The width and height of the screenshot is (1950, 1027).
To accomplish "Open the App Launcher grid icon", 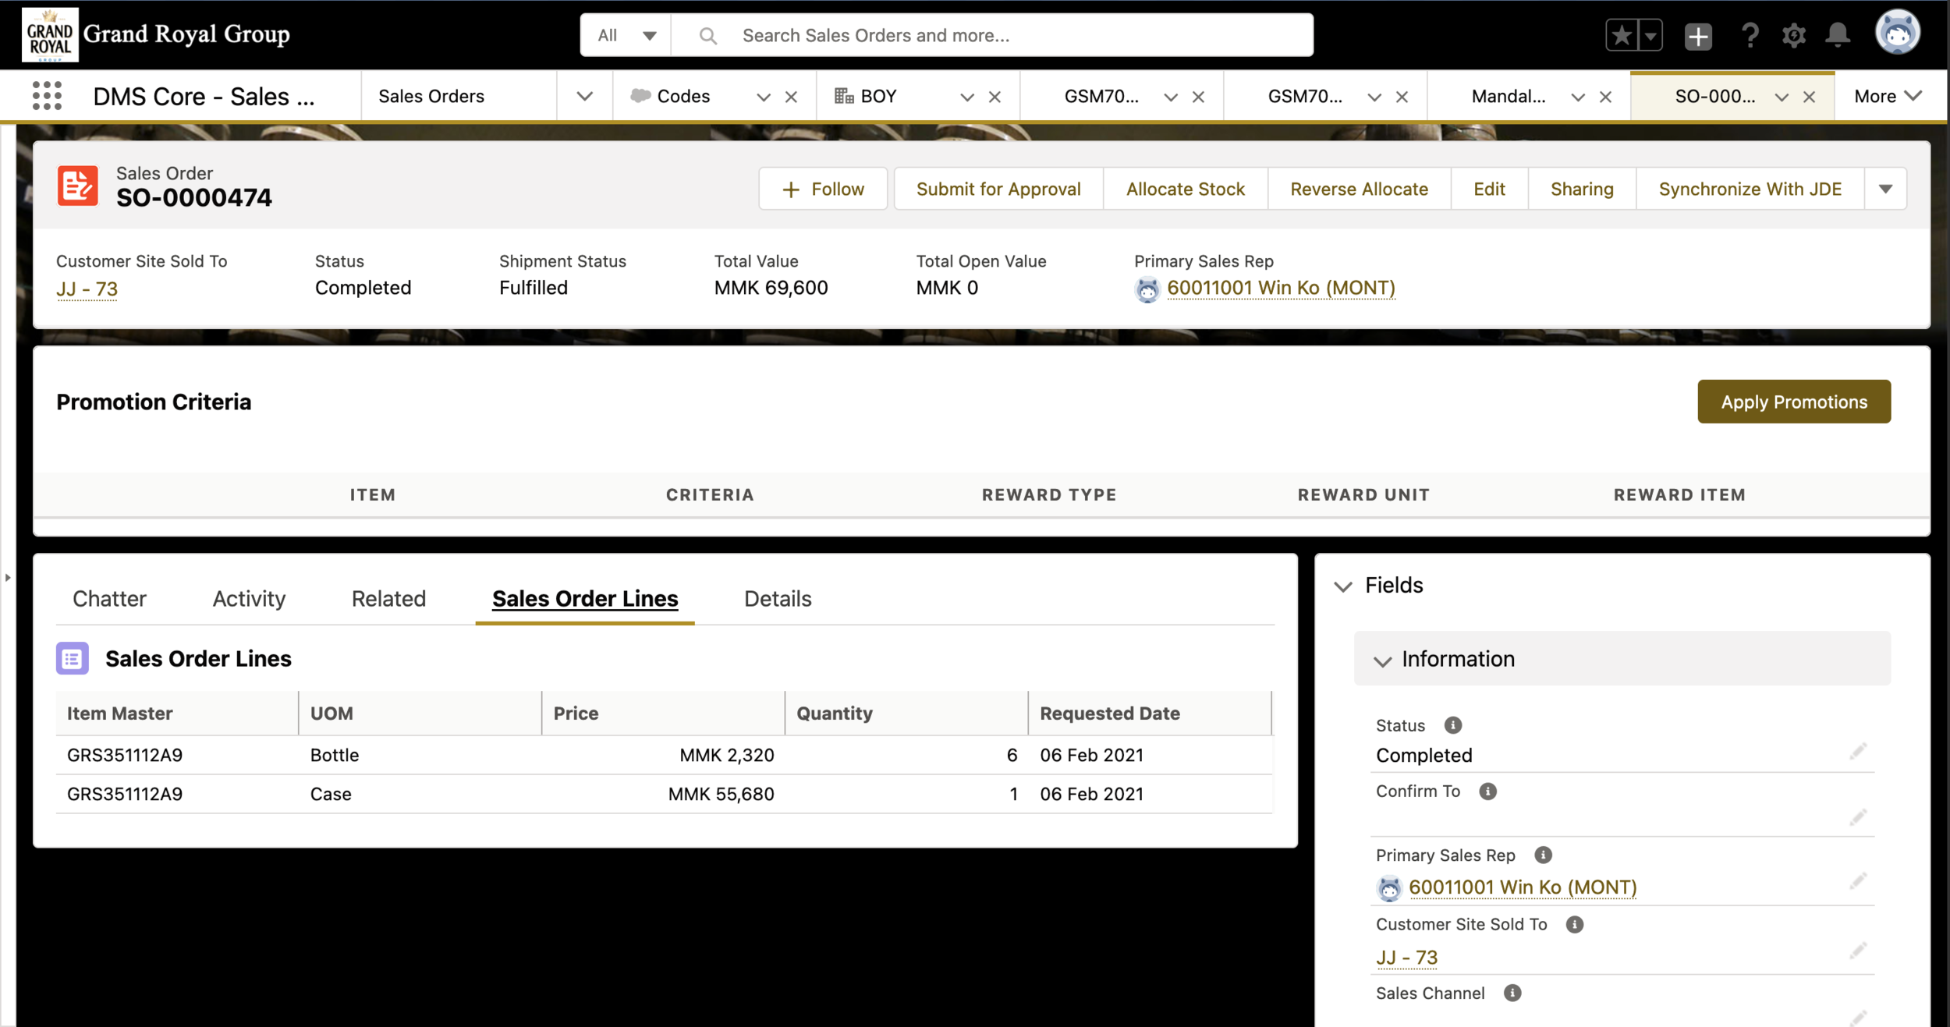I will pos(47,96).
